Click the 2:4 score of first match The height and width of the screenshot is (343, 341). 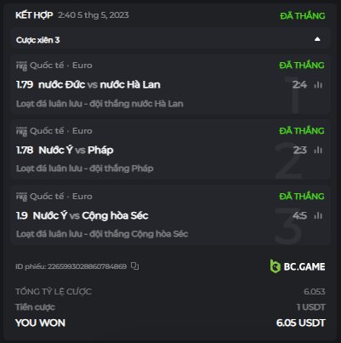(299, 85)
